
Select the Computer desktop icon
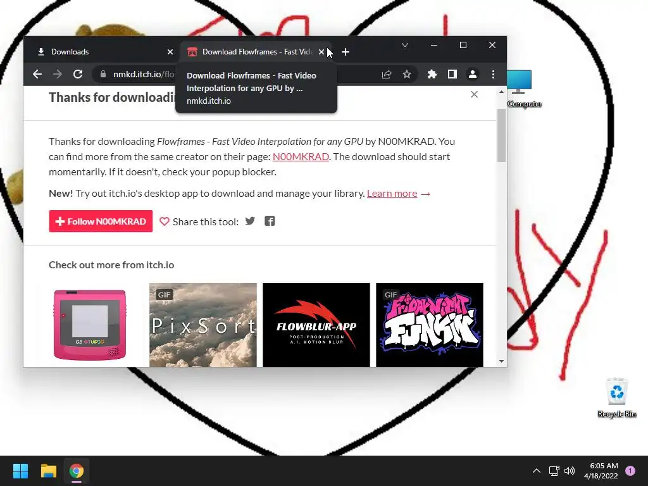tap(523, 89)
